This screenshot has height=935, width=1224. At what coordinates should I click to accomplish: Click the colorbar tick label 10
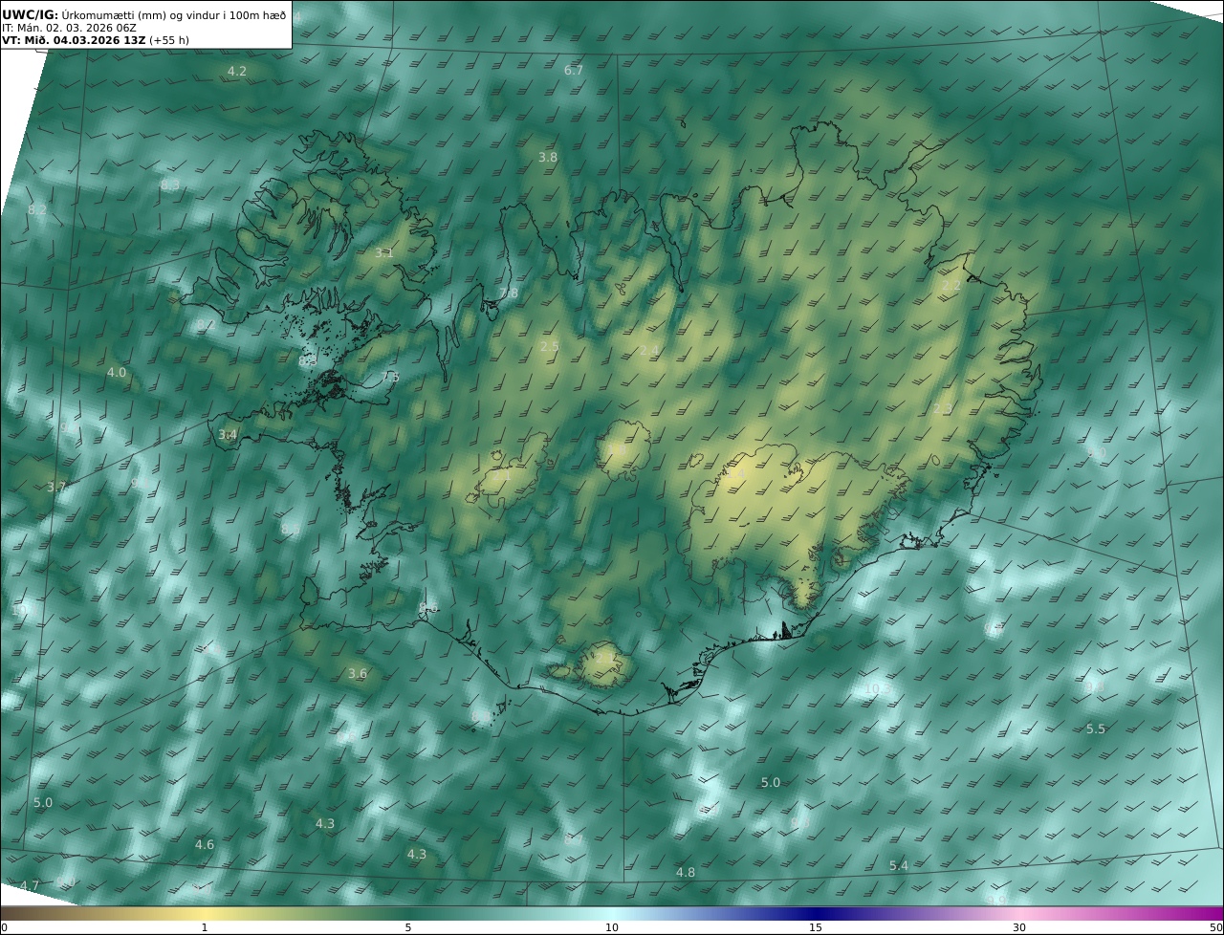[x=612, y=927]
